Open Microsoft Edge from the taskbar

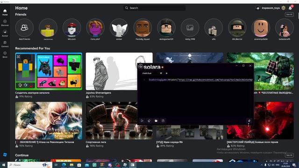pos(64,165)
